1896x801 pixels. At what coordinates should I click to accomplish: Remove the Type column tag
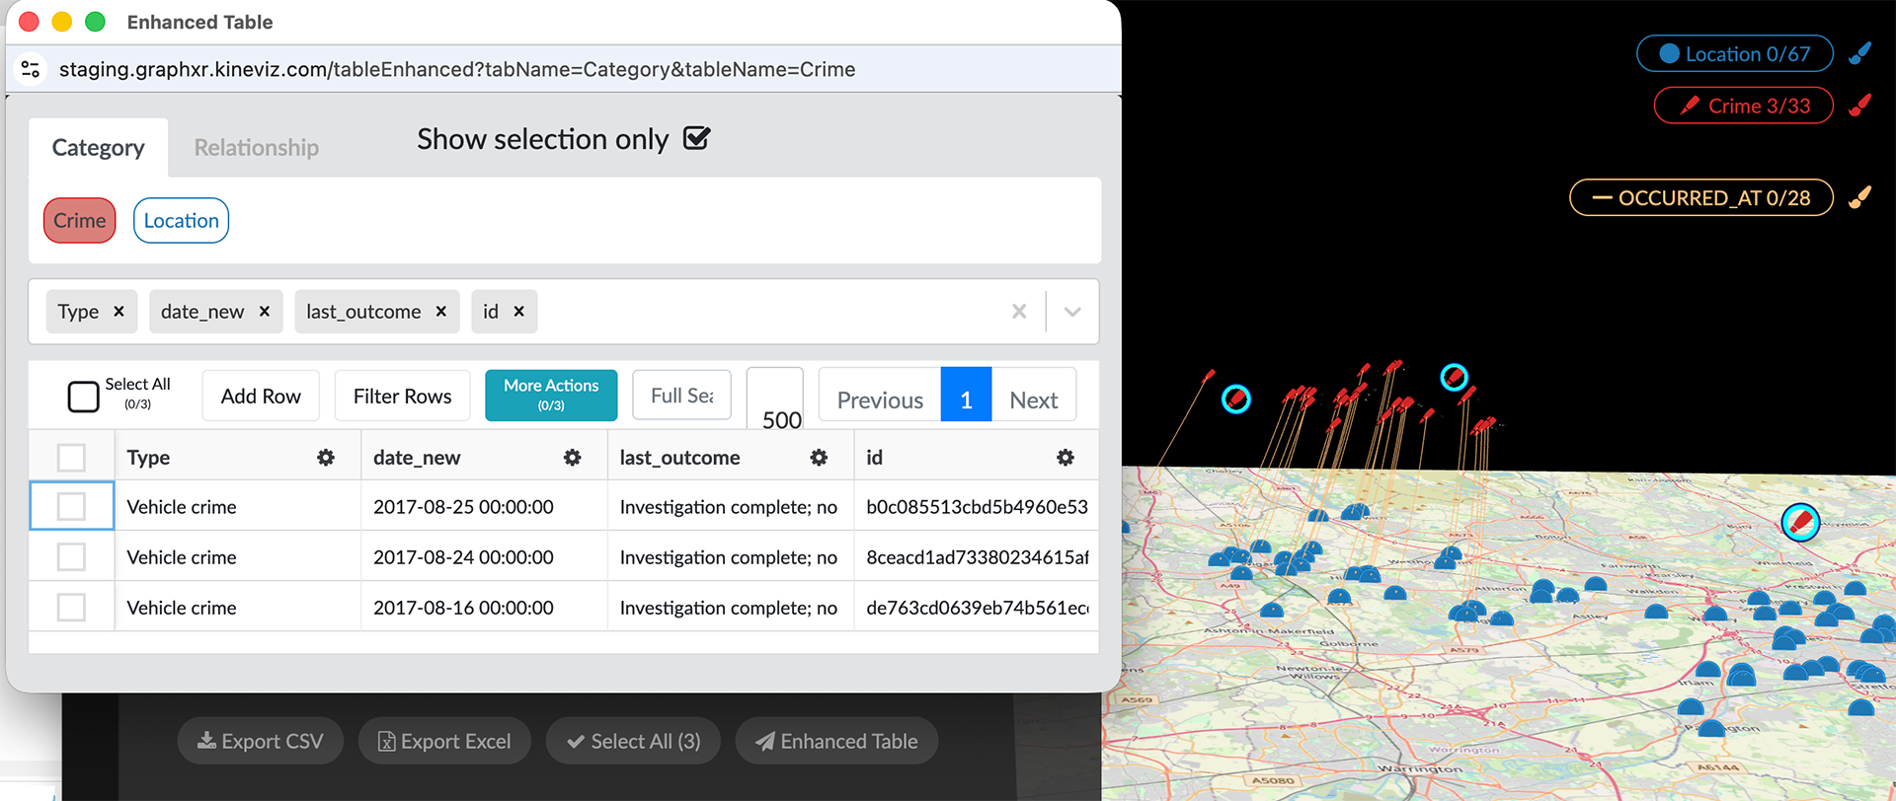[x=119, y=312]
